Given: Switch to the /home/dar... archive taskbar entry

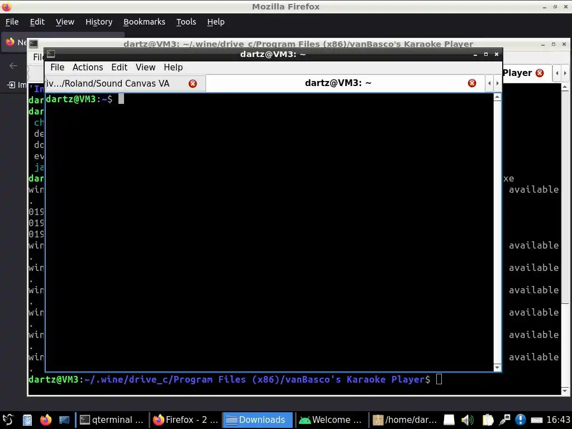Looking at the screenshot, I should (x=405, y=420).
